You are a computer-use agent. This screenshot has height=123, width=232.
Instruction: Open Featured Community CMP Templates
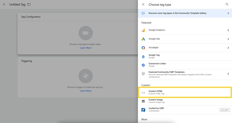[x=185, y=74]
